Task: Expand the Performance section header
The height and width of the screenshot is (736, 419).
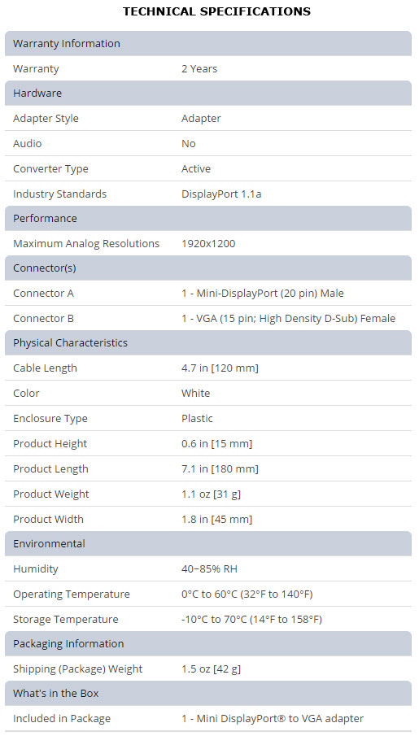Action: point(208,218)
